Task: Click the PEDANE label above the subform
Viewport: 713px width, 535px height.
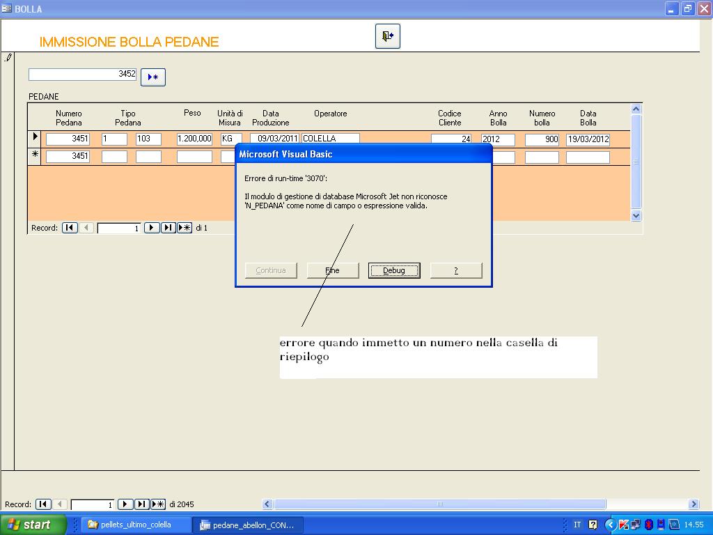Action: [x=44, y=96]
